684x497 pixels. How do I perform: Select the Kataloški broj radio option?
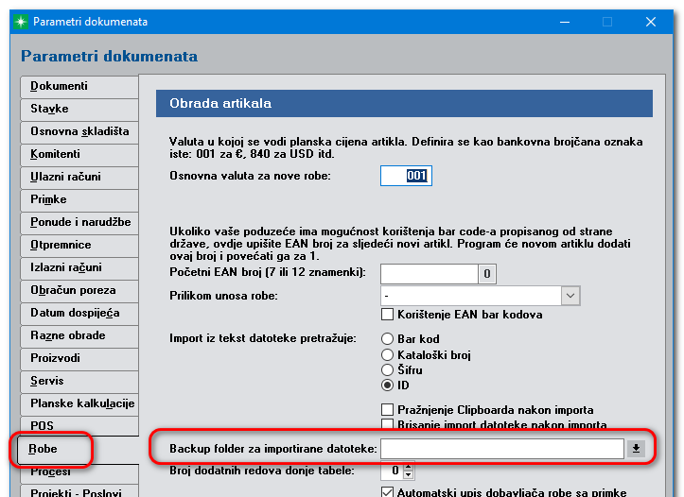tap(387, 354)
